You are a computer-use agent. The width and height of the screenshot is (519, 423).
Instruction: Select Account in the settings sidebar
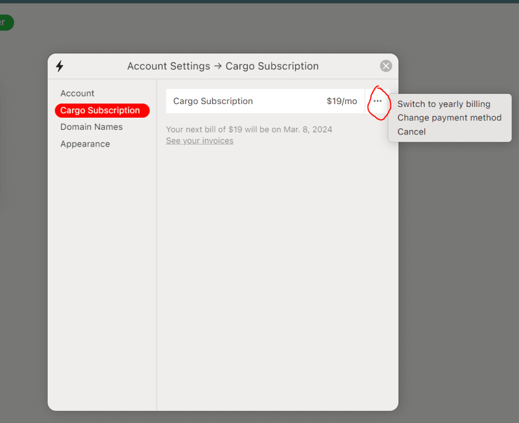tap(77, 93)
